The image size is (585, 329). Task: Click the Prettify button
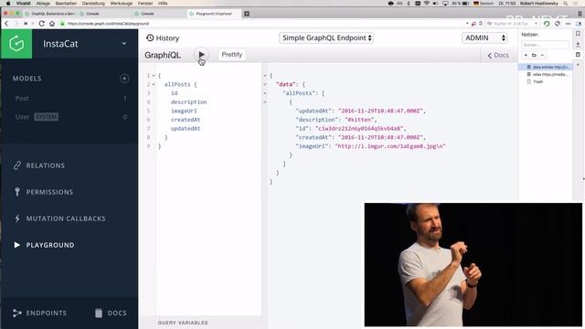click(231, 55)
